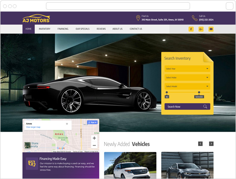Star the Ames location on the map

[67, 124]
